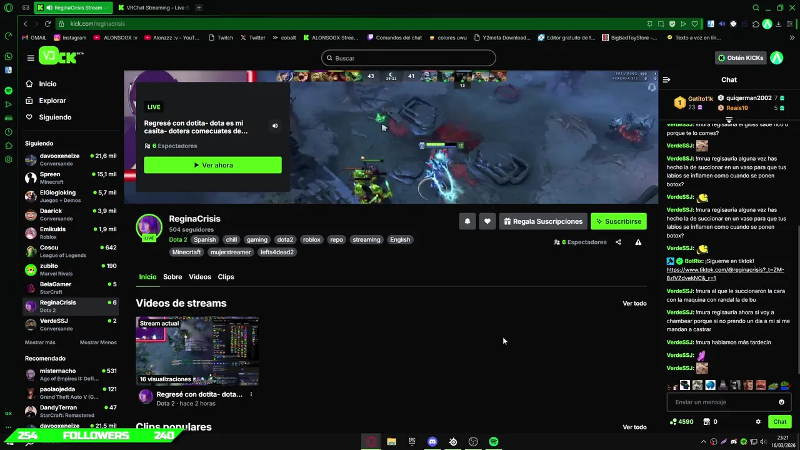Toggle the heart follow button for ReginaCrisis
Image resolution: width=800 pixels, height=450 pixels.
point(487,221)
